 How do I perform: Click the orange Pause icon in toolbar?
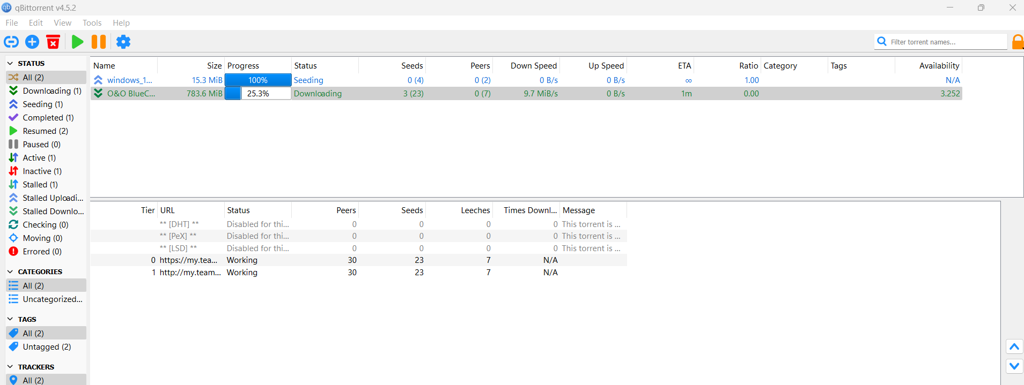coord(99,42)
